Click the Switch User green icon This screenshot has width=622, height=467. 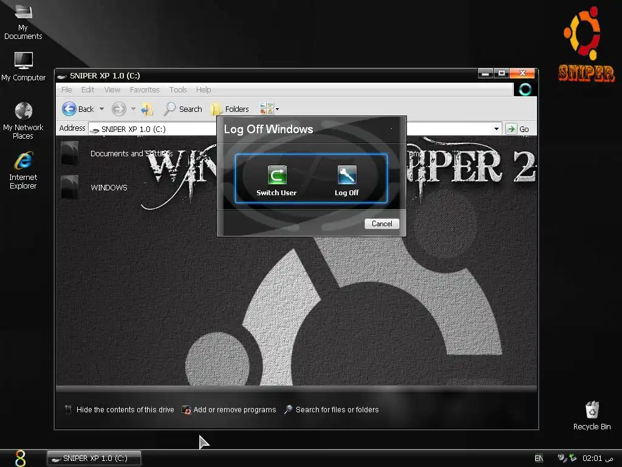click(277, 175)
